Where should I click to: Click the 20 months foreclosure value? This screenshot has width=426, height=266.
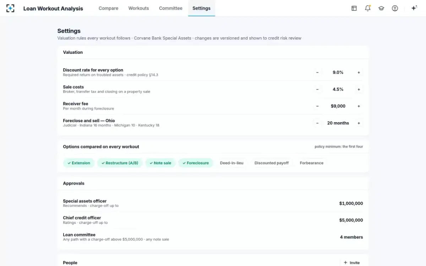[338, 123]
